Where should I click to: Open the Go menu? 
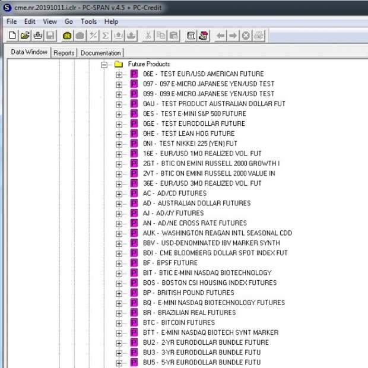point(68,21)
